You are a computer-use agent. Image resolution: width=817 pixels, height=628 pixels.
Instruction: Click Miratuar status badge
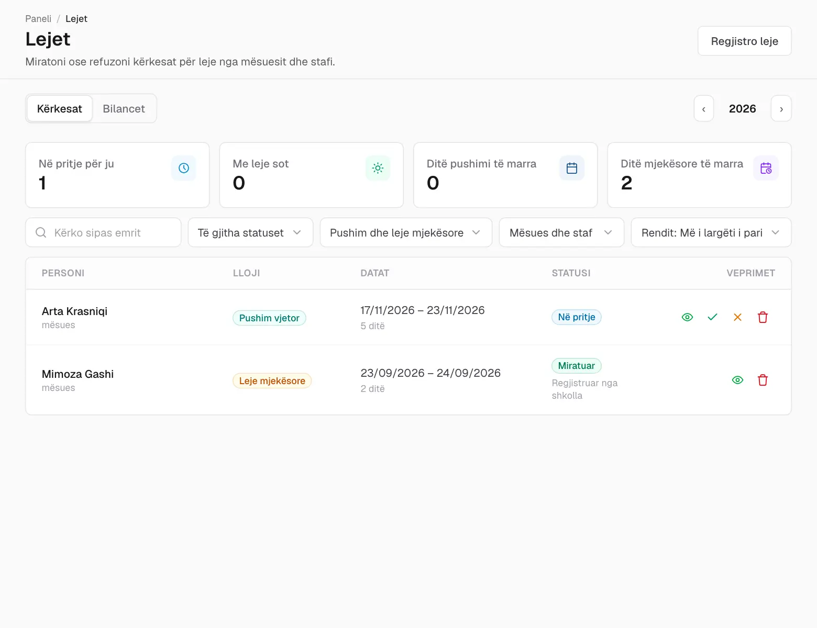click(576, 365)
